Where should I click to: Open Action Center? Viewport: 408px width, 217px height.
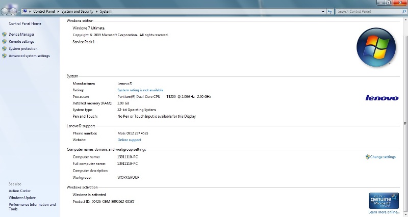(20, 191)
